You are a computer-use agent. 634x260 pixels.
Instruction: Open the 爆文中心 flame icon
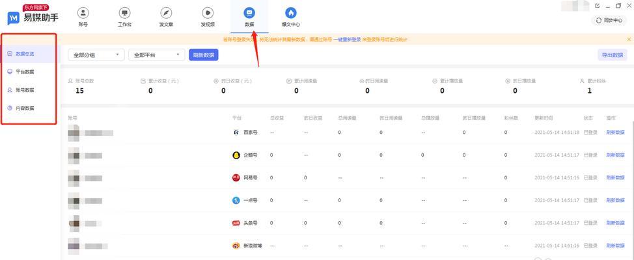291,13
